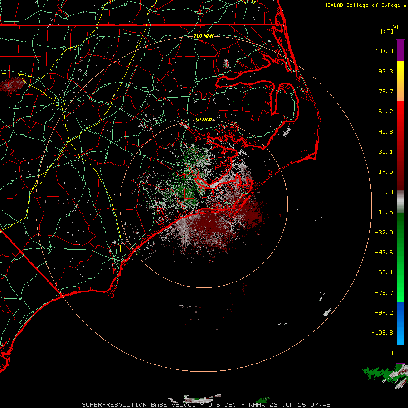Click the -16.5 scale label
The image size is (408, 408).
click(x=384, y=212)
